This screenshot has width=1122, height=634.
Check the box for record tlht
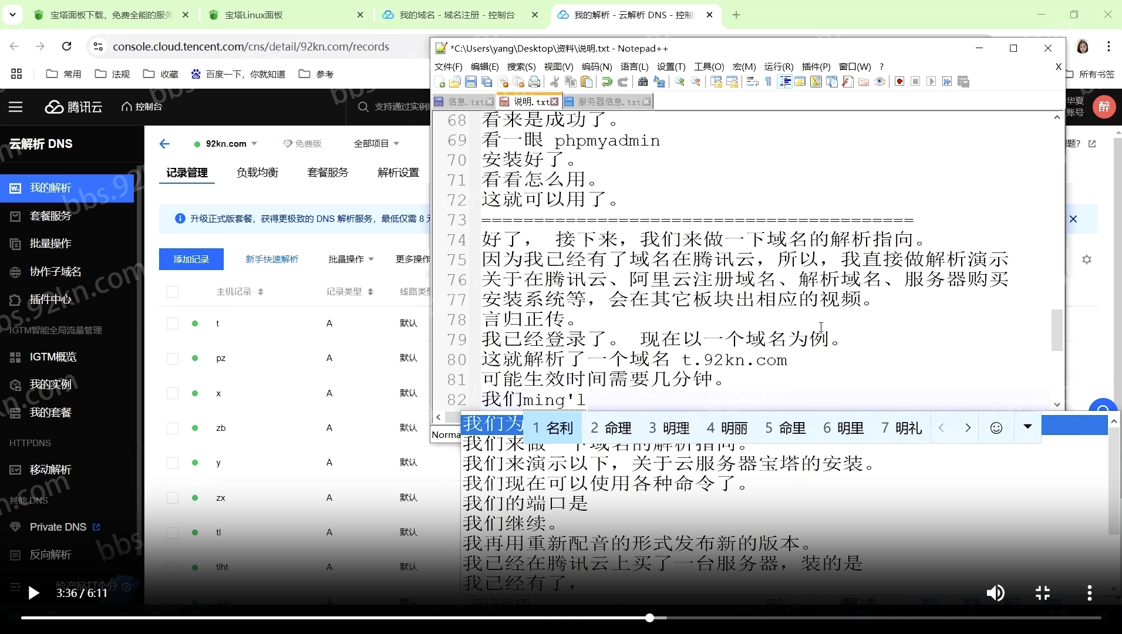pyautogui.click(x=173, y=567)
